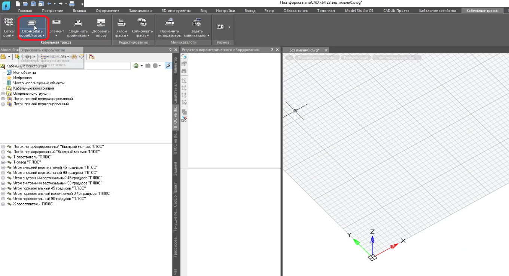Select Избранное in the tree
509x276 pixels.
22,78
